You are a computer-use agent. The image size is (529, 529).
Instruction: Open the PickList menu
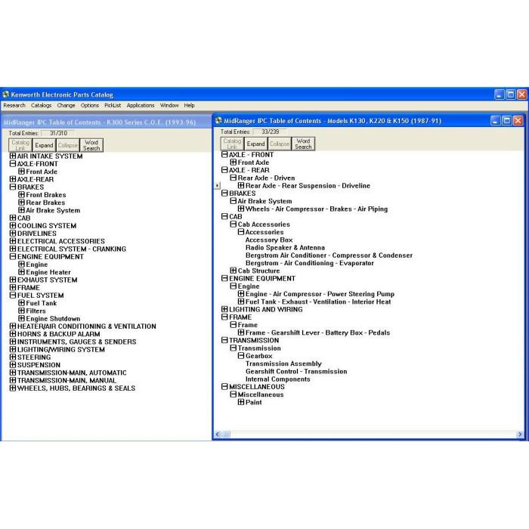pos(113,105)
